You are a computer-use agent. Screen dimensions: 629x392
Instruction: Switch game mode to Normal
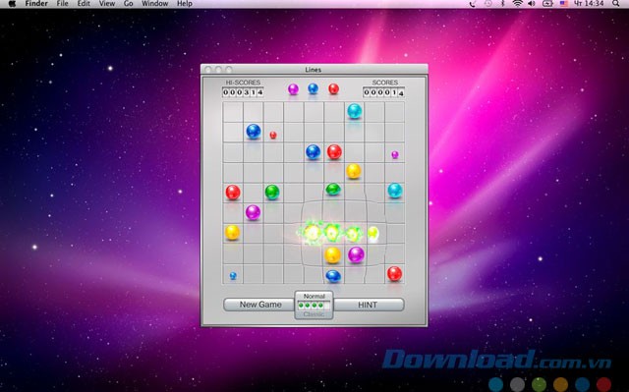(x=314, y=296)
